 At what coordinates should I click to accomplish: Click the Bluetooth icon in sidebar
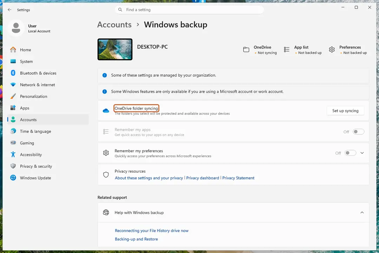pos(13,73)
